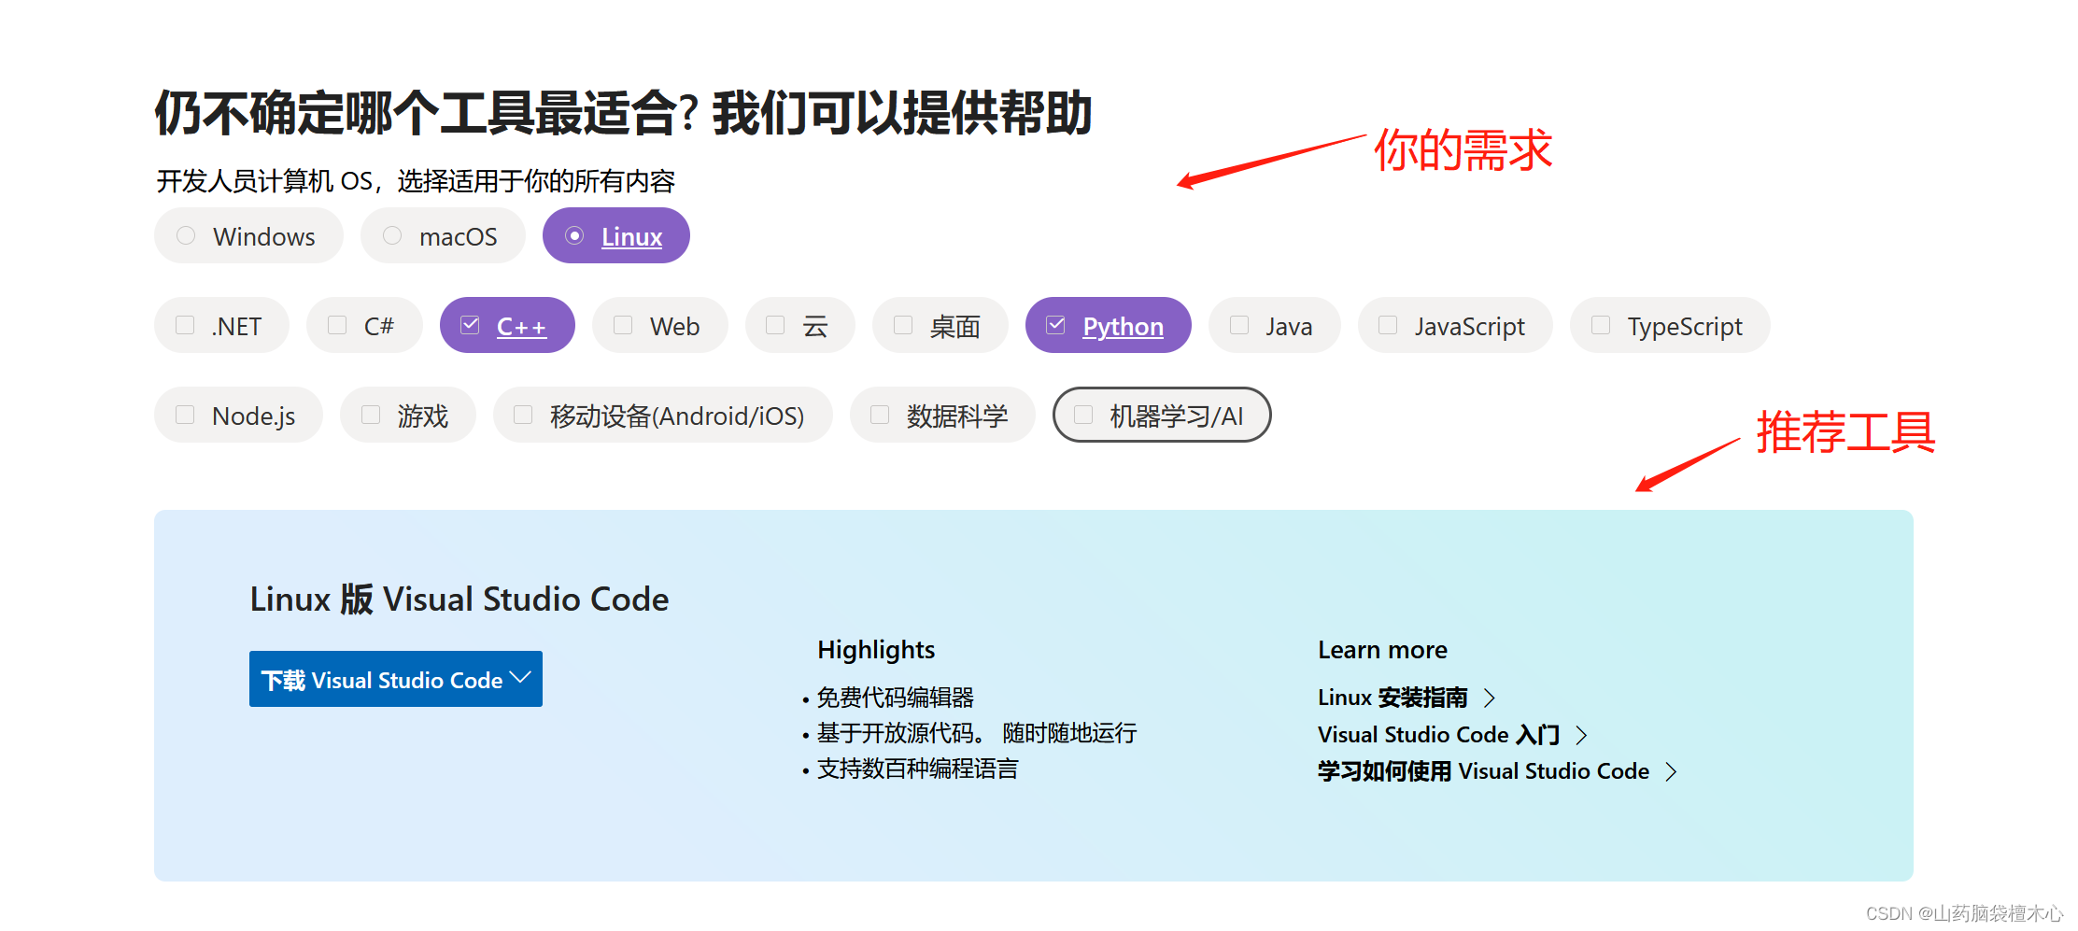
Task: Check the 云 checkbox
Action: [800, 326]
